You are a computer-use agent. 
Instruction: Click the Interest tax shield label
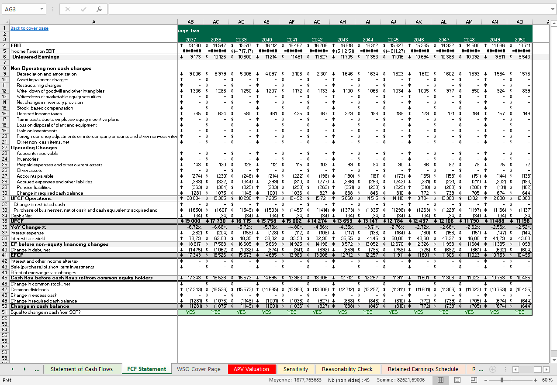(28, 238)
